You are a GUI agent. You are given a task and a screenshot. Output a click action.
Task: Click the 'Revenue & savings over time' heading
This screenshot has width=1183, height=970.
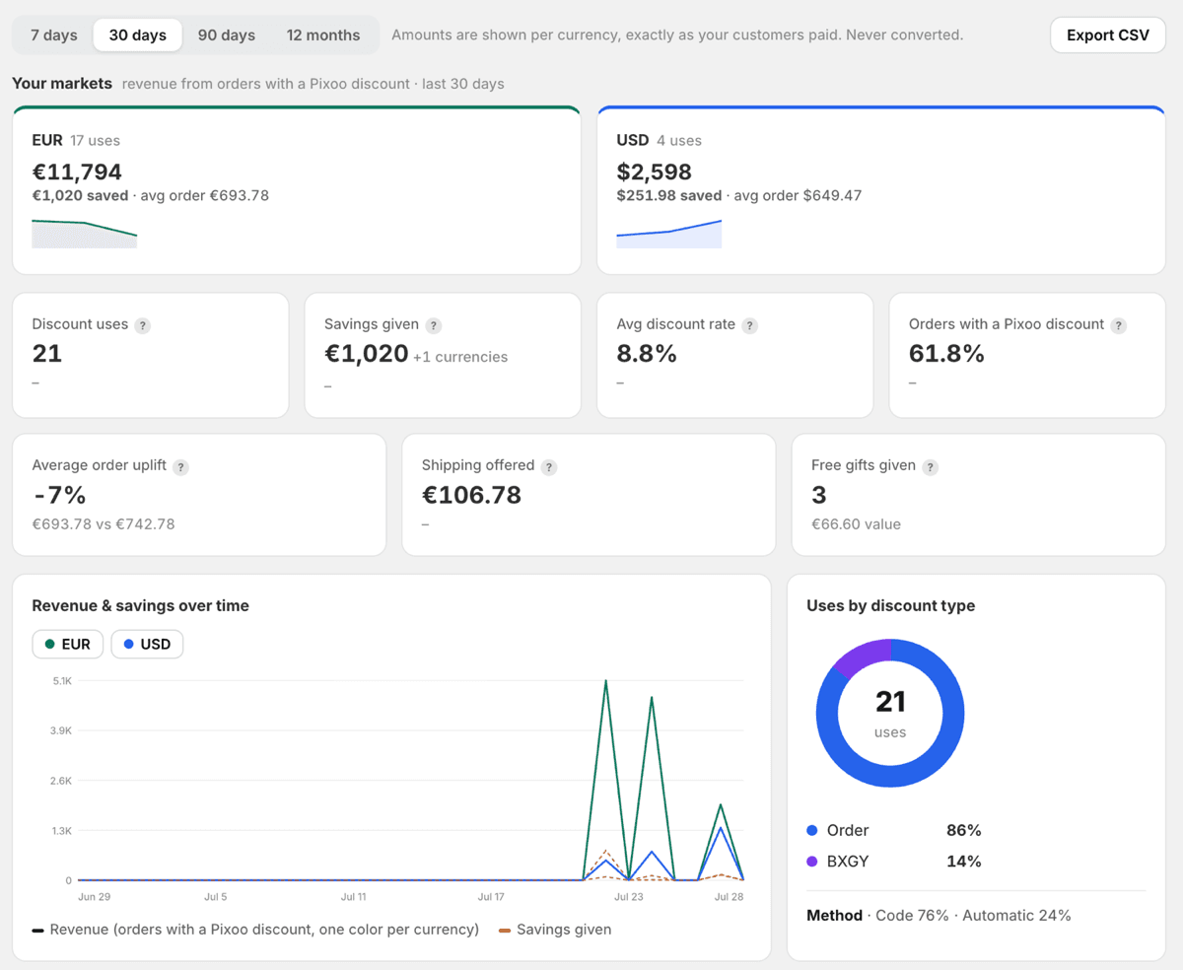coord(140,605)
